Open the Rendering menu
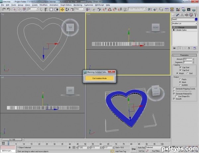The image size is (199, 153). (78, 5)
